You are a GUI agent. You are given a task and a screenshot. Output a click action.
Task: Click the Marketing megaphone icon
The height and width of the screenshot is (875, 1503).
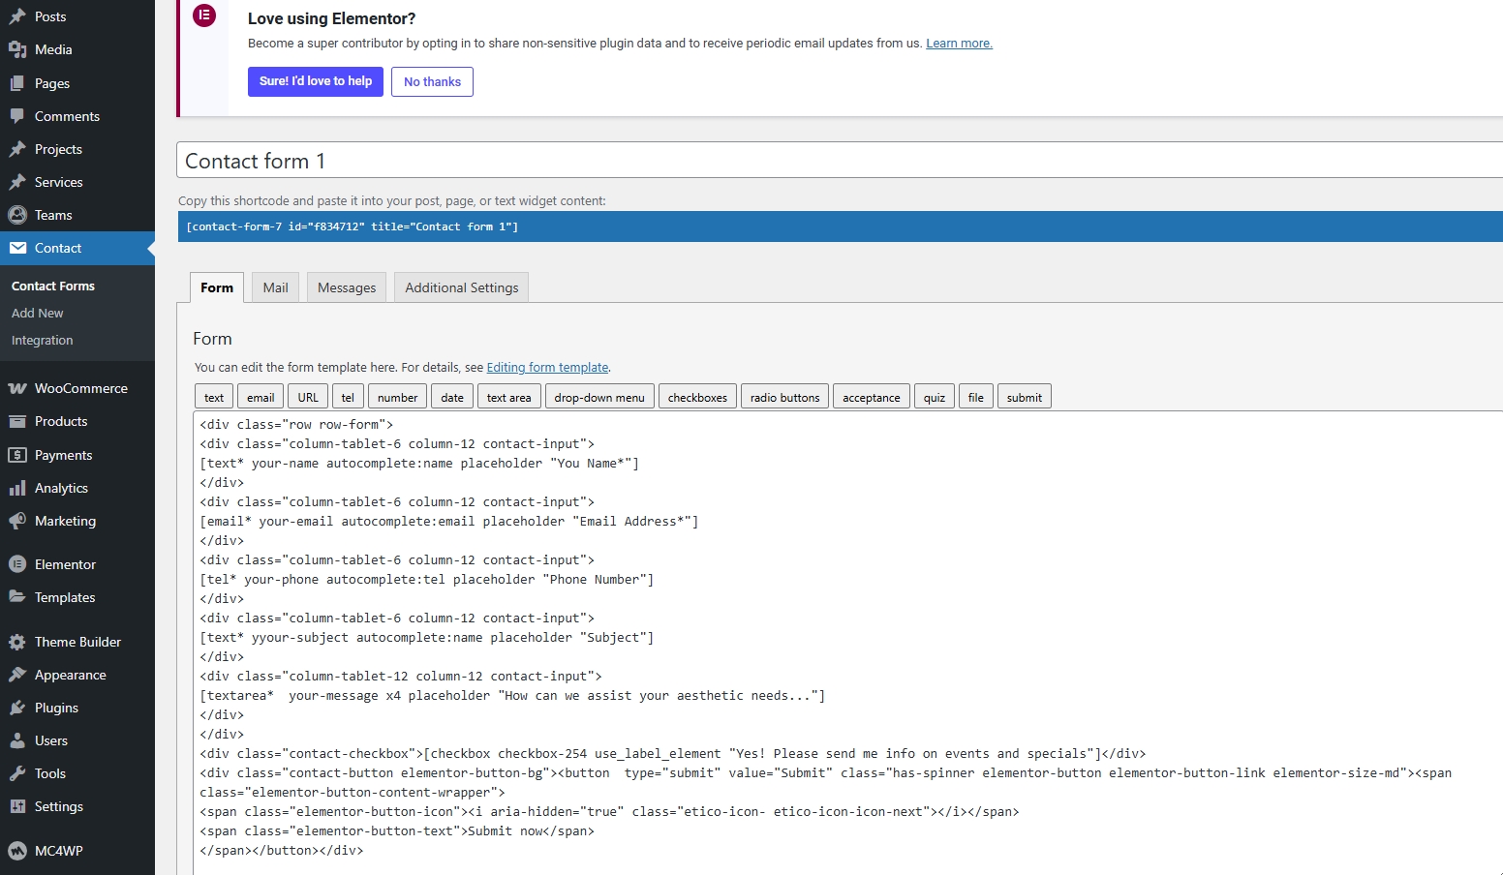click(17, 521)
